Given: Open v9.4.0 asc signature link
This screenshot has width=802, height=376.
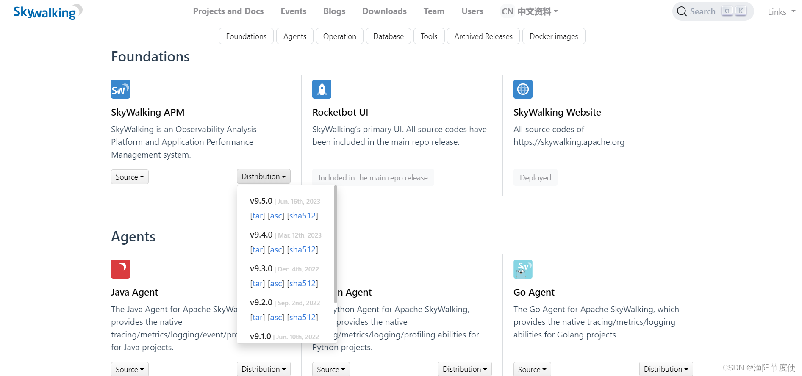Looking at the screenshot, I should click(276, 249).
